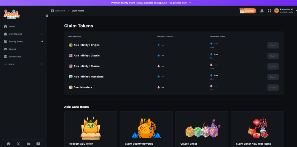Click the Homeland claimable token AXS icon
Viewport: 297px width, 147px height.
[x=211, y=75]
